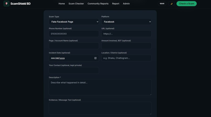This screenshot has width=211, height=117.
Task: Switch language to Bangla
Action: click(162, 4)
